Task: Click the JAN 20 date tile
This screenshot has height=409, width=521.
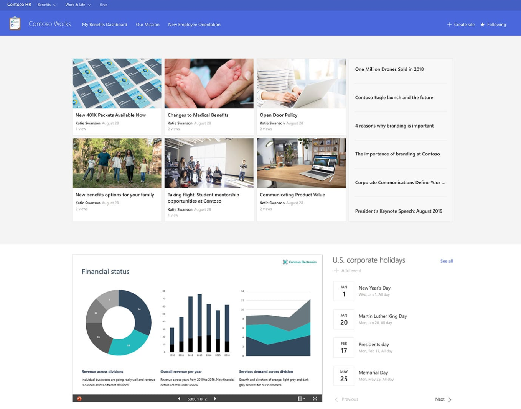Action: click(344, 319)
